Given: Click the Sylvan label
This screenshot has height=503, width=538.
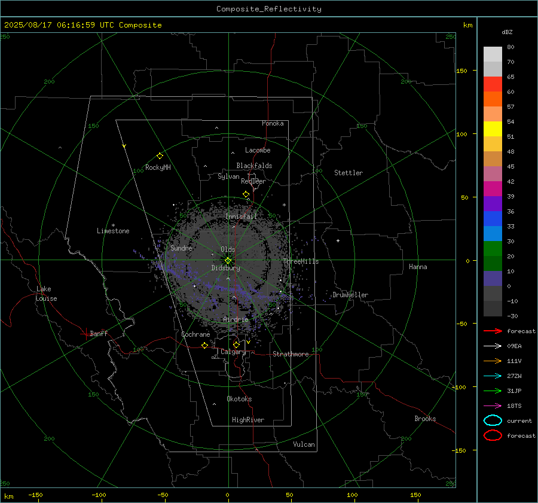Looking at the screenshot, I should [x=228, y=176].
